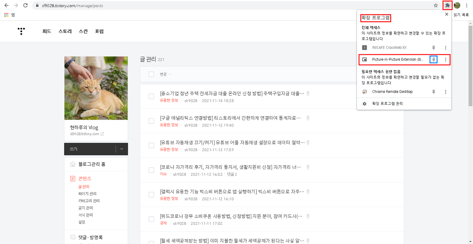Open the 코로나 자가격리 후기 post title
Image resolution: width=473 pixels, height=244 pixels.
point(231,167)
